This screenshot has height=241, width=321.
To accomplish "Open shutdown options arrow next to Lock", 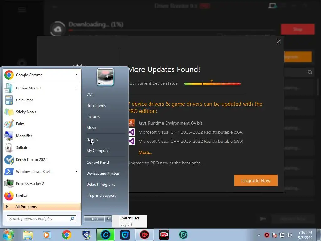I will [108, 219].
